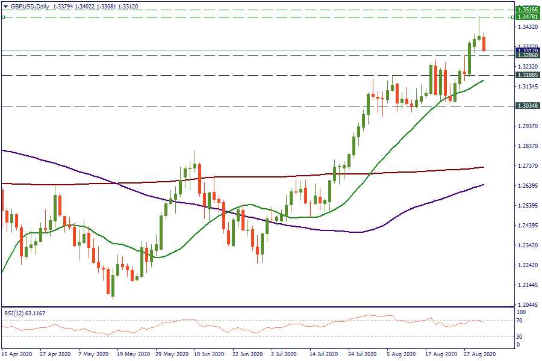Click the 15 Apr 2020 date label
This screenshot has height=361, width=542.
[x=16, y=354]
